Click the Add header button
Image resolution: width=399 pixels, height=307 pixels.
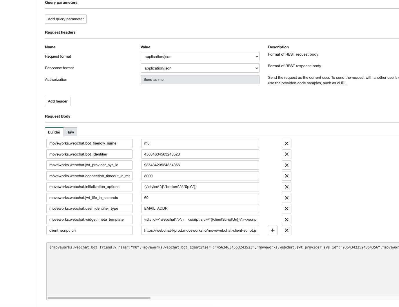point(58,101)
